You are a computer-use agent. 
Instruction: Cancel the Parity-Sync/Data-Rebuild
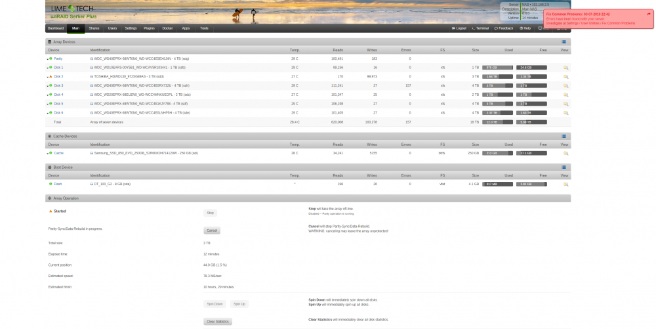pos(212,230)
